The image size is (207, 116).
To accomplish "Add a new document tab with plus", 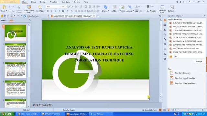I will (x=98, y=16).
